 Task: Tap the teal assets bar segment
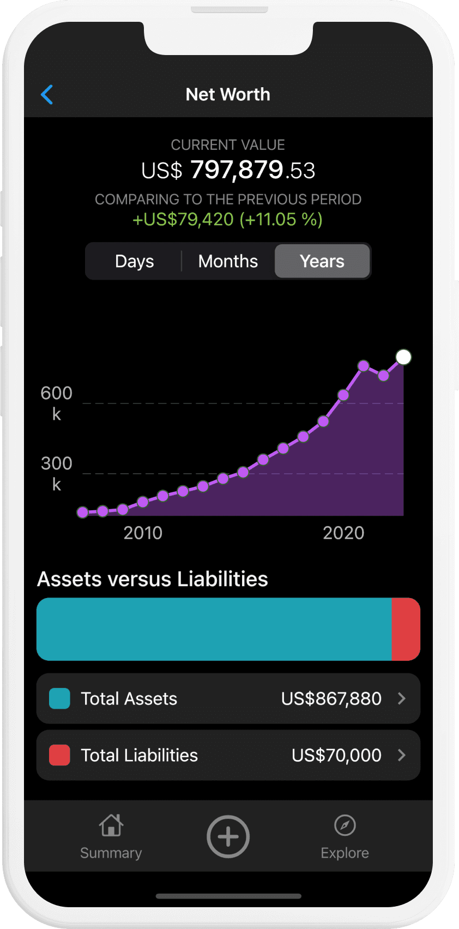point(214,629)
